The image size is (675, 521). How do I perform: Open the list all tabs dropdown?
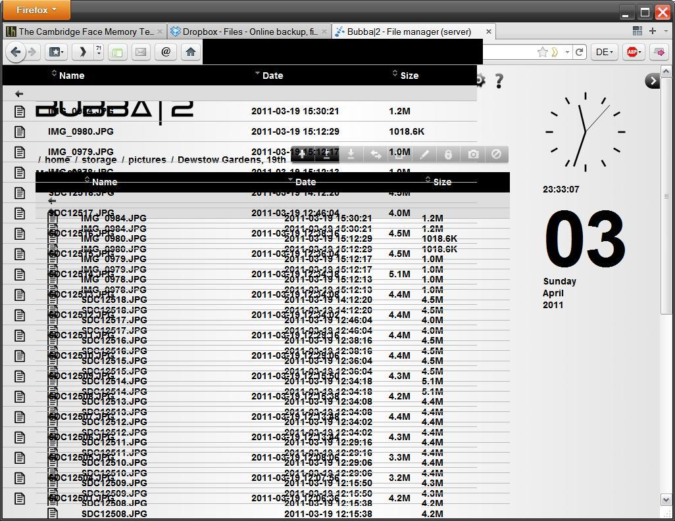(666, 31)
